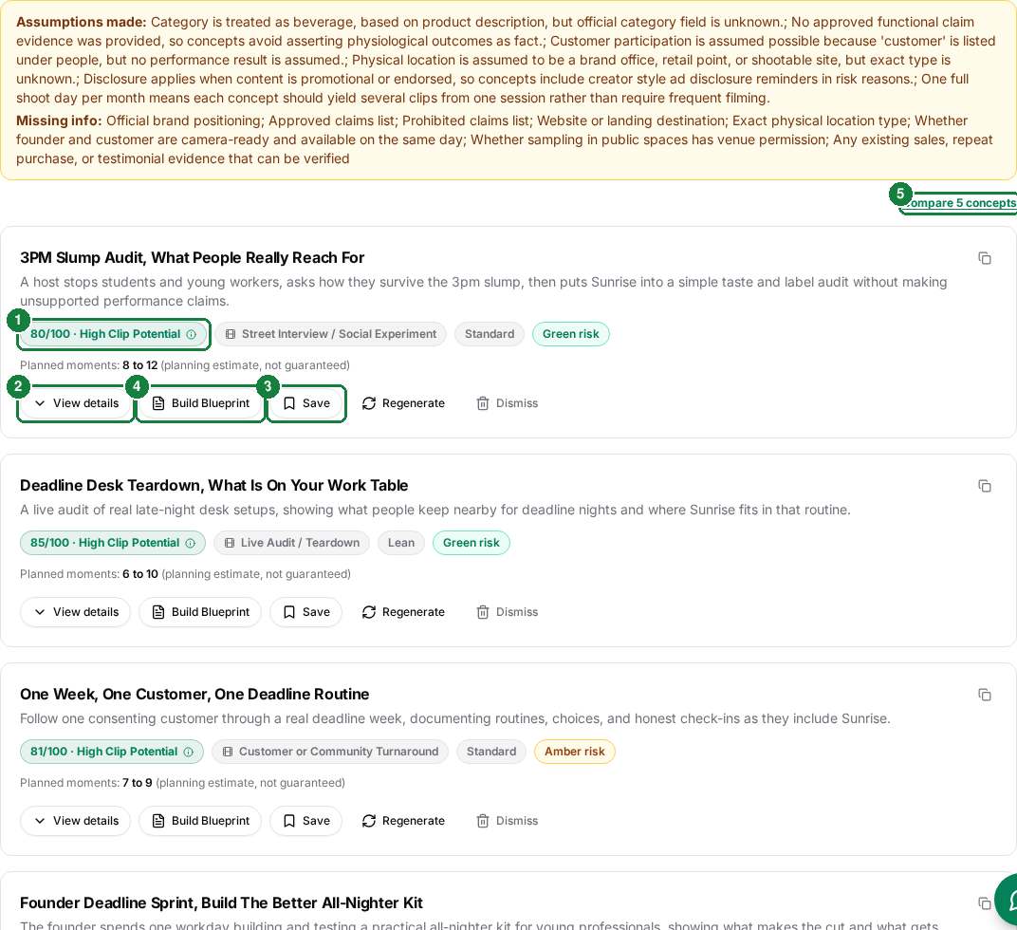The height and width of the screenshot is (930, 1017).
Task: Build Blueprint for One Week, One Customer
Action: coord(200,821)
